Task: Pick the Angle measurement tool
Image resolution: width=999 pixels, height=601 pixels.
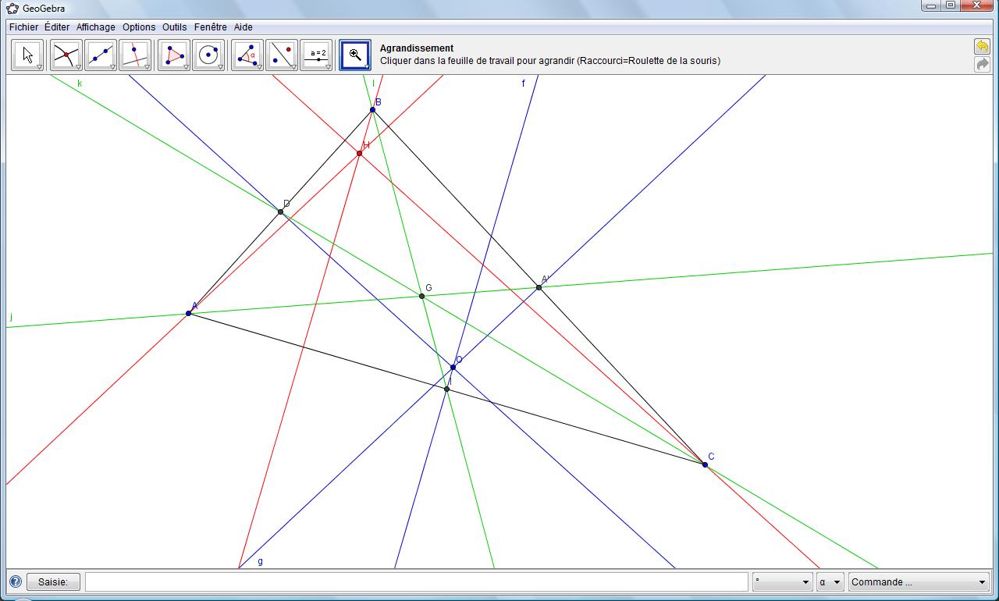Action: pyautogui.click(x=248, y=55)
